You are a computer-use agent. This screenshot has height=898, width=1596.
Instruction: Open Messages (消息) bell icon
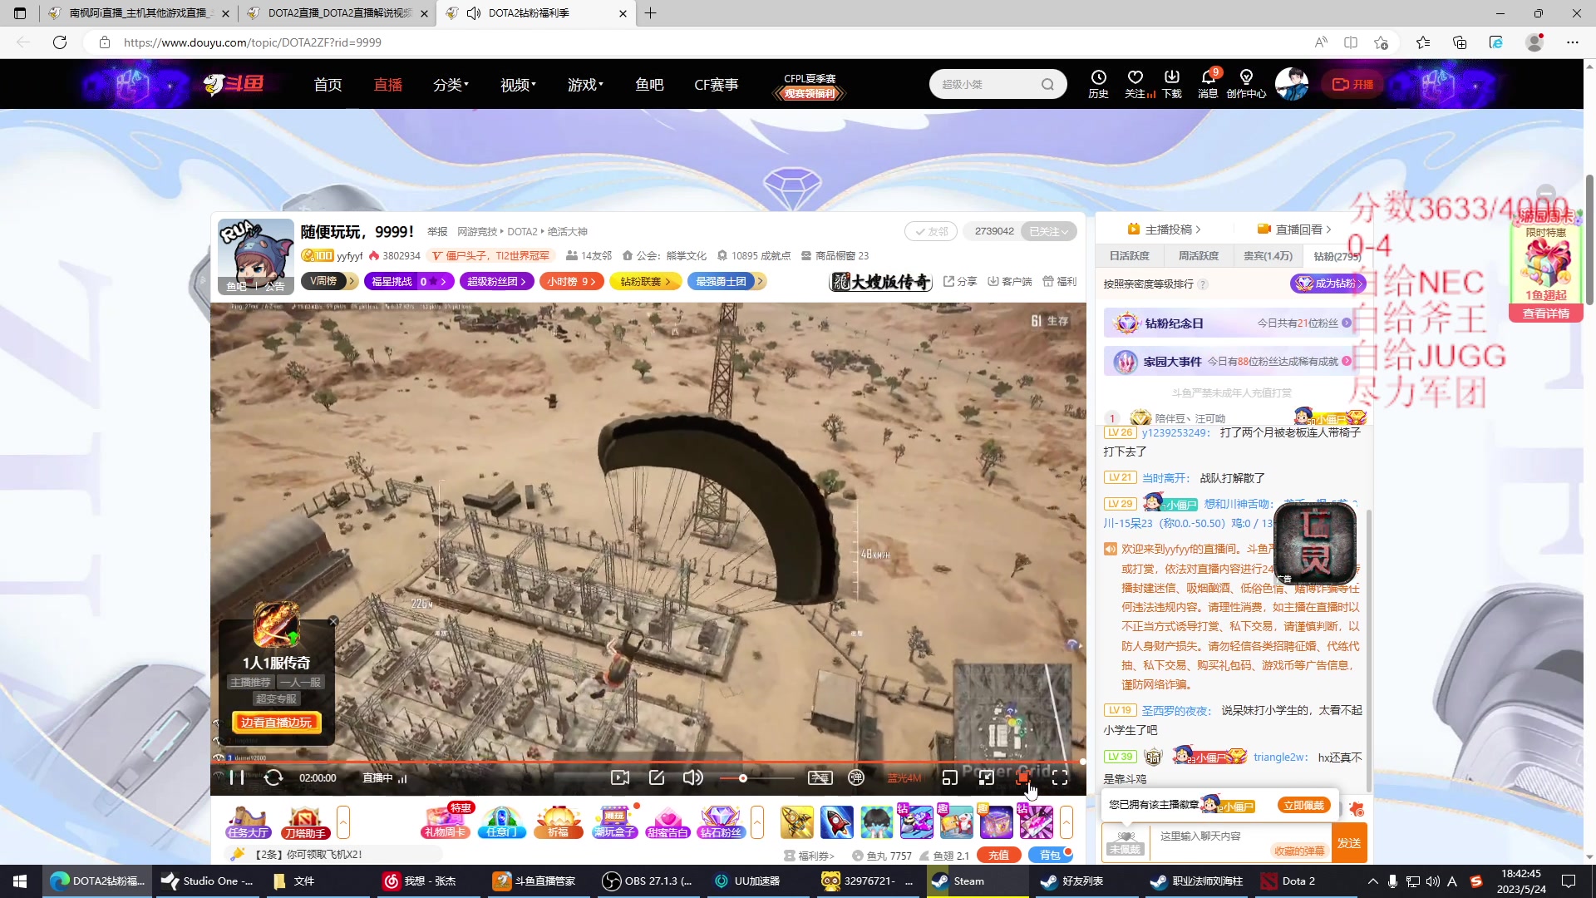[1208, 84]
